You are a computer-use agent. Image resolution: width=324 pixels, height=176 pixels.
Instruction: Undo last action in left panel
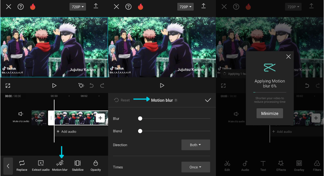tap(91, 85)
